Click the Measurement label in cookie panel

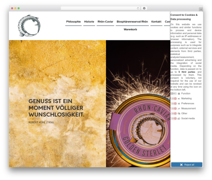pyautogui.click(x=189, y=109)
